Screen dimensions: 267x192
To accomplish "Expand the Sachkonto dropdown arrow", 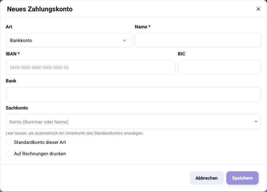I will pyautogui.click(x=256, y=122).
